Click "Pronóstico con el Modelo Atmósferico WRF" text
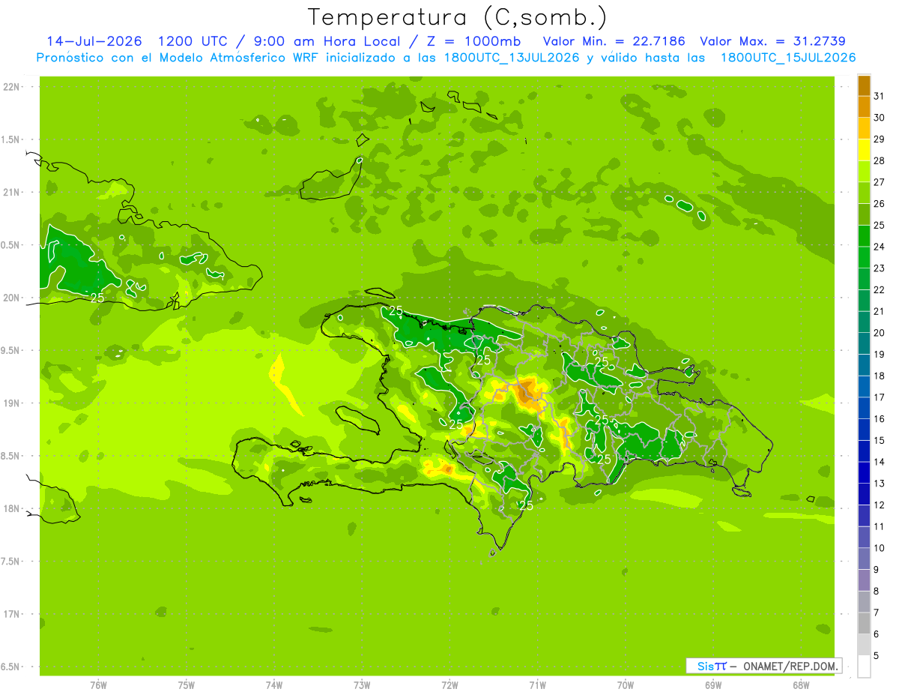Viewport: 899px width, 695px height. pyautogui.click(x=176, y=58)
